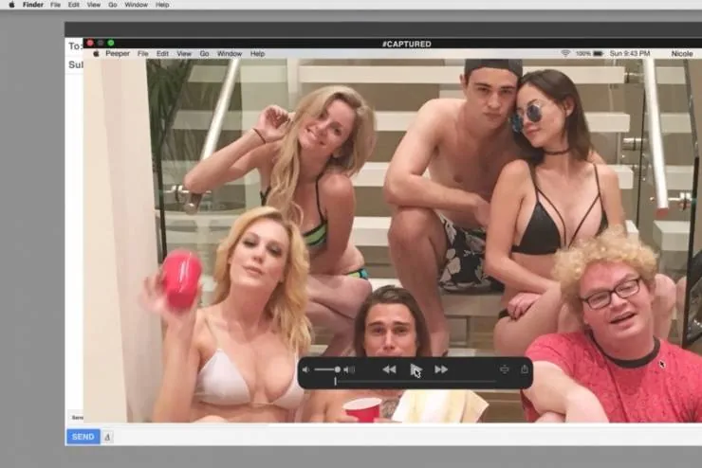Click the Wi-Fi status icon

click(565, 54)
